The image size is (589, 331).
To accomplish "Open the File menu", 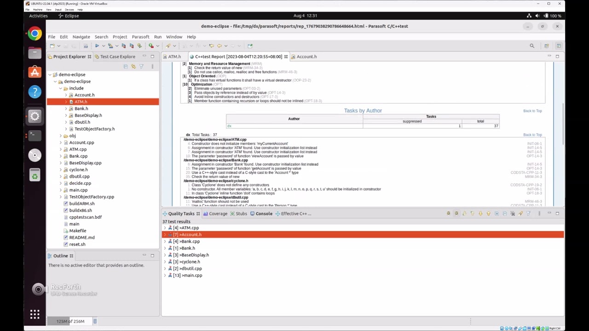I will pos(52,37).
